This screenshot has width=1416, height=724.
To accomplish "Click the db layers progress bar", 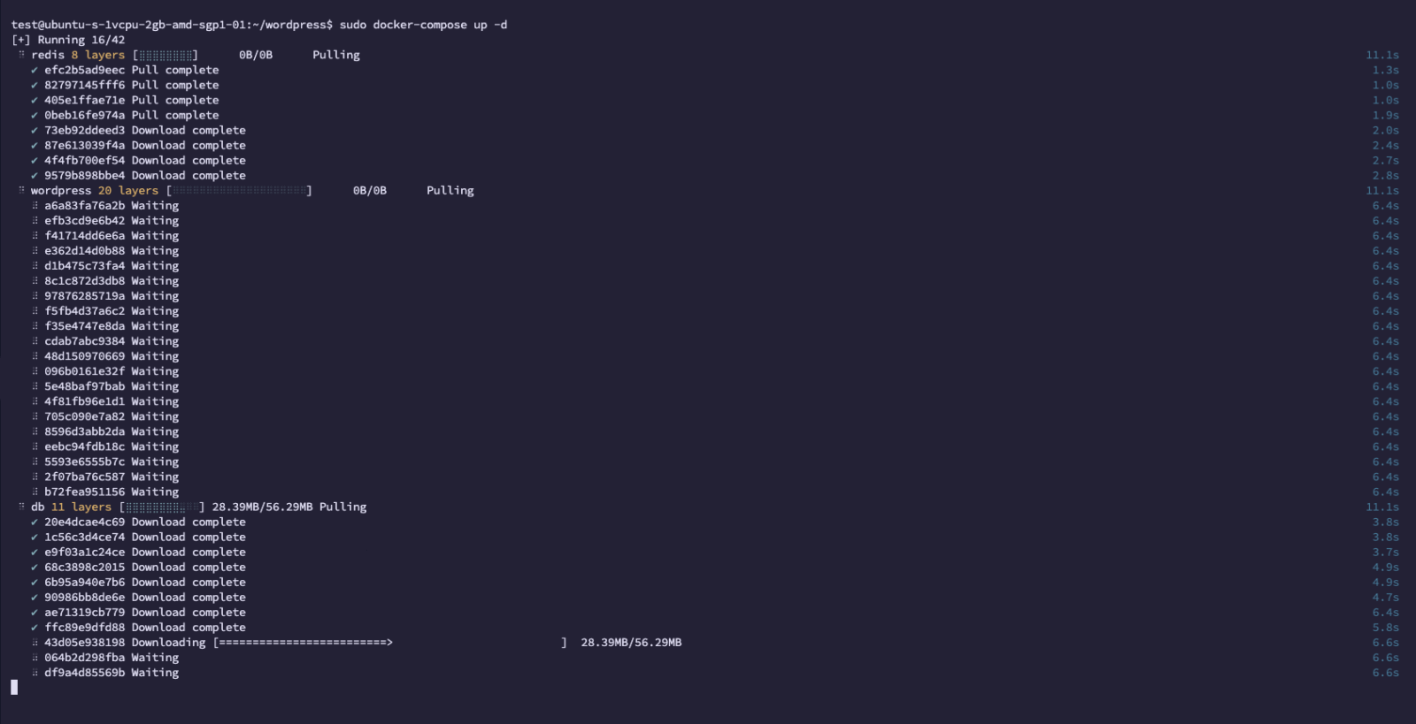I will pos(162,507).
